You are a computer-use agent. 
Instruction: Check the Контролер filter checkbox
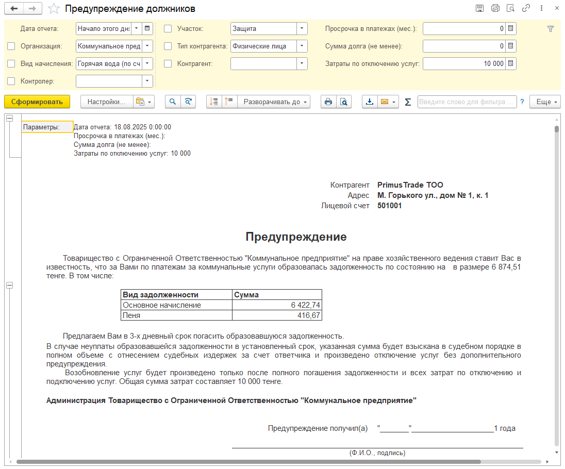(x=11, y=81)
